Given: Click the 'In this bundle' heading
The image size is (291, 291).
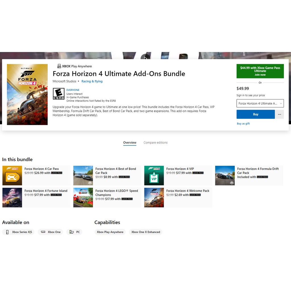Looking at the screenshot, I should tap(17, 159).
